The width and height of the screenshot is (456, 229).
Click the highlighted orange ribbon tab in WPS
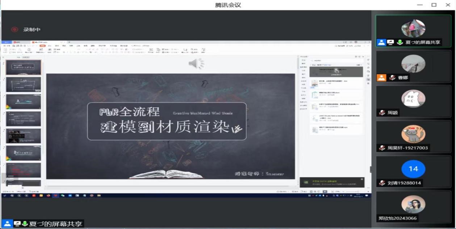coord(42,46)
